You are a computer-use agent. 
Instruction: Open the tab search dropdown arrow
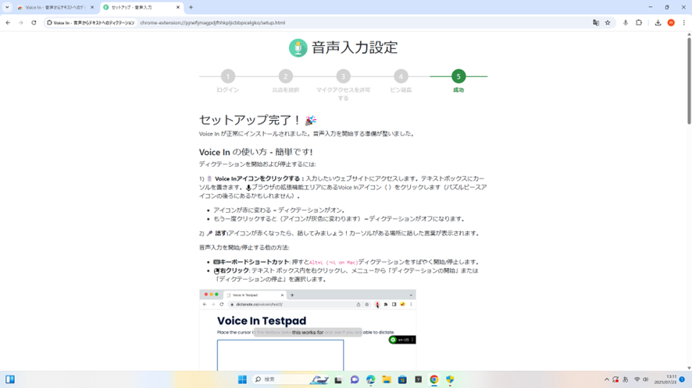7,7
